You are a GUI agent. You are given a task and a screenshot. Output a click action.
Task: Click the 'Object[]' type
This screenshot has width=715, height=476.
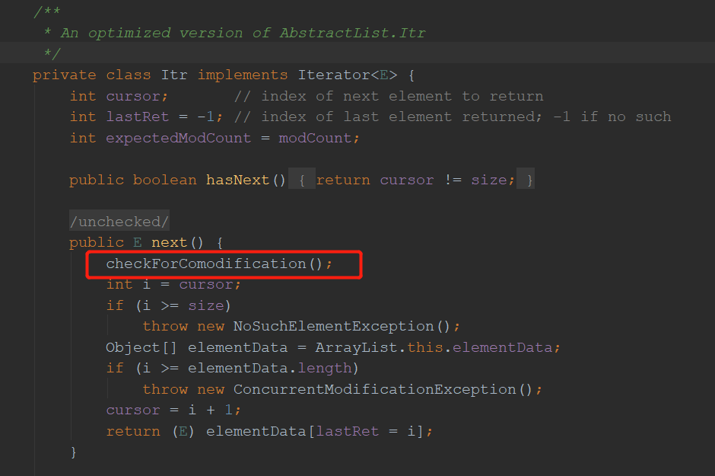141,347
